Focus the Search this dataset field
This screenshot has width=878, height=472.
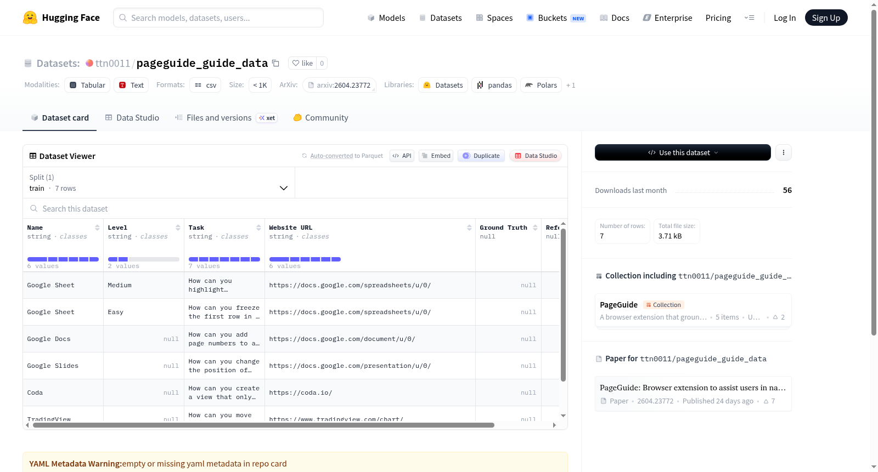click(295, 208)
